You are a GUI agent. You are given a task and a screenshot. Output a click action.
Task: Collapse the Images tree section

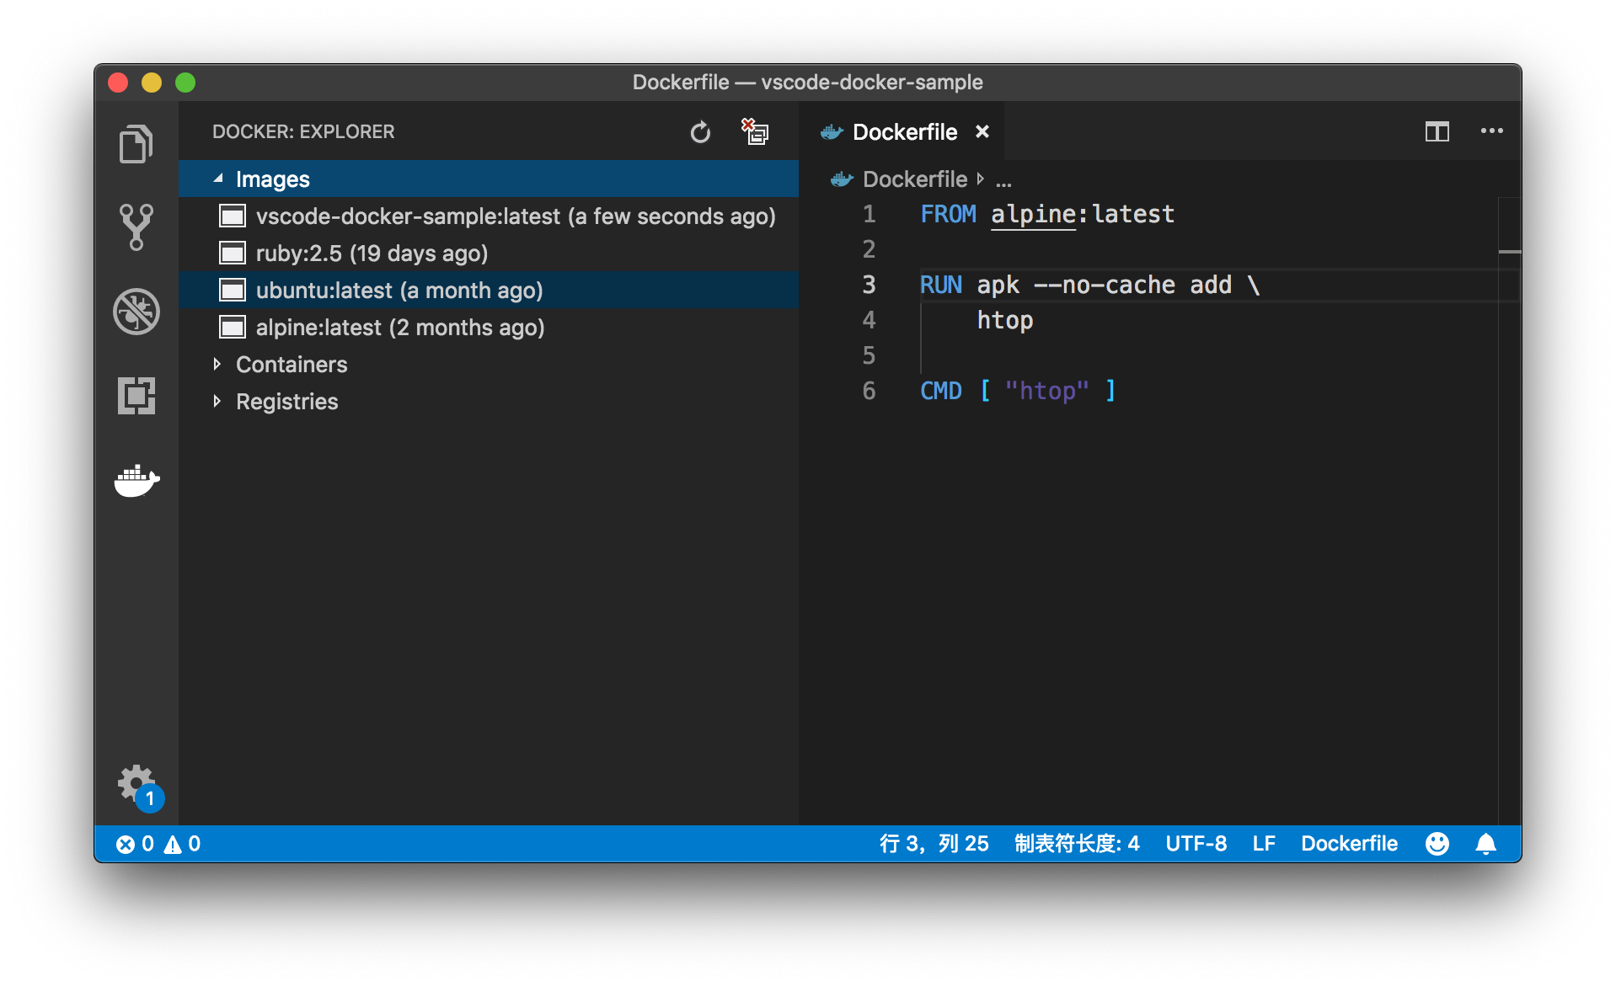click(x=218, y=179)
